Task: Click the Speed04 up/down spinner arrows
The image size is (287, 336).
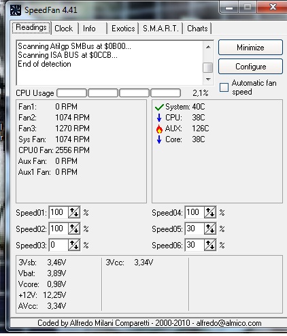Action: (210, 212)
